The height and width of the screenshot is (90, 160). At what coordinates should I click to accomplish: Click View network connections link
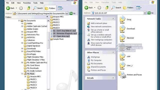pyautogui.click(x=101, y=26)
